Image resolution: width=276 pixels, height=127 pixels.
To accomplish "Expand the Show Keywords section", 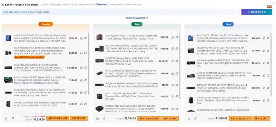I will (137, 18).
